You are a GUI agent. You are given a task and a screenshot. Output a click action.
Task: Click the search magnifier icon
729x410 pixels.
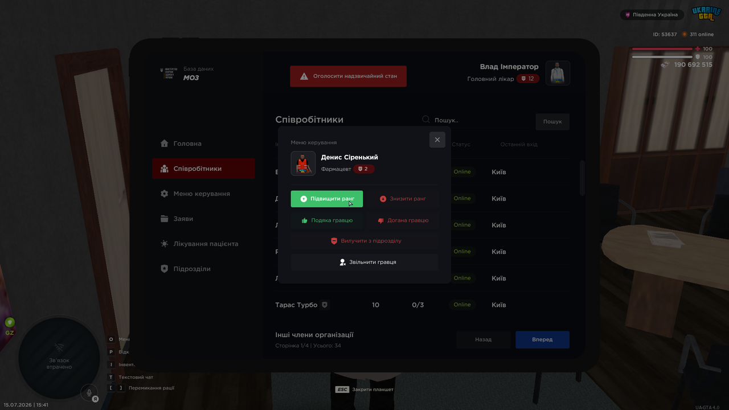[x=426, y=120]
